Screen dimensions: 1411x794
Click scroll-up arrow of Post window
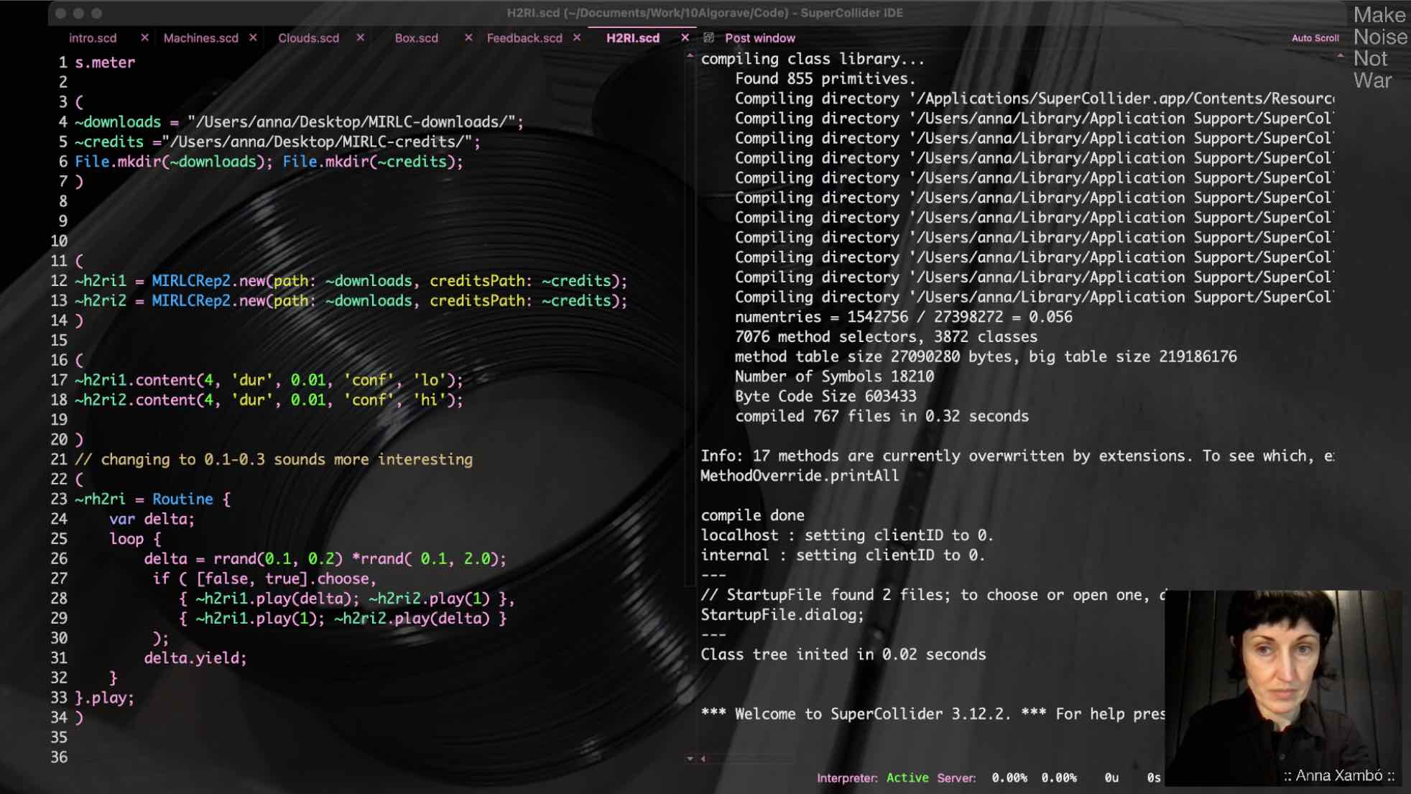1340,56
